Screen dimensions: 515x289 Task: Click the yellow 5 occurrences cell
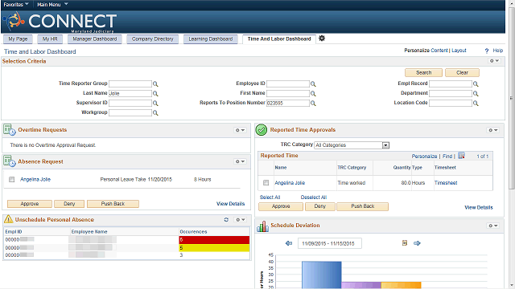(x=214, y=248)
